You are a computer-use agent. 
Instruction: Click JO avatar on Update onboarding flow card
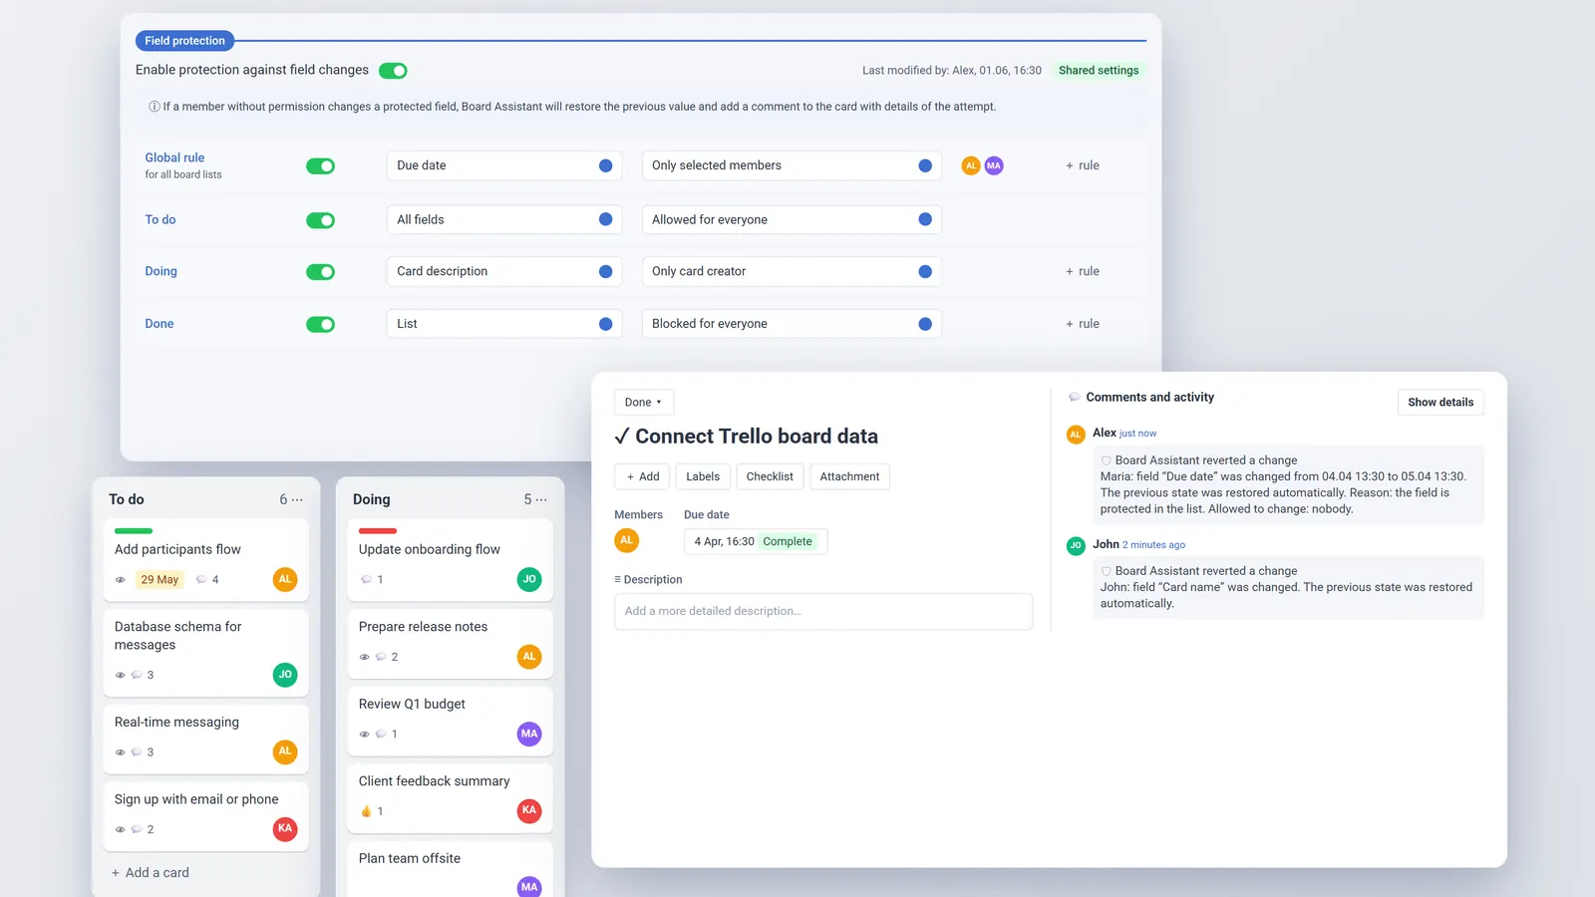(x=529, y=579)
